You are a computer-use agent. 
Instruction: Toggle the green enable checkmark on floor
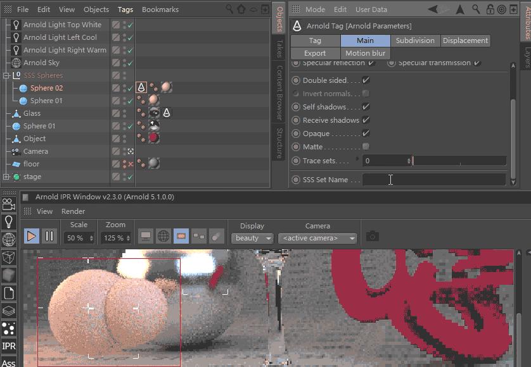[131, 164]
